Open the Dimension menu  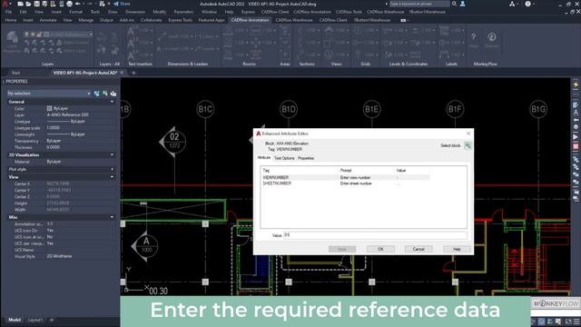pos(135,12)
